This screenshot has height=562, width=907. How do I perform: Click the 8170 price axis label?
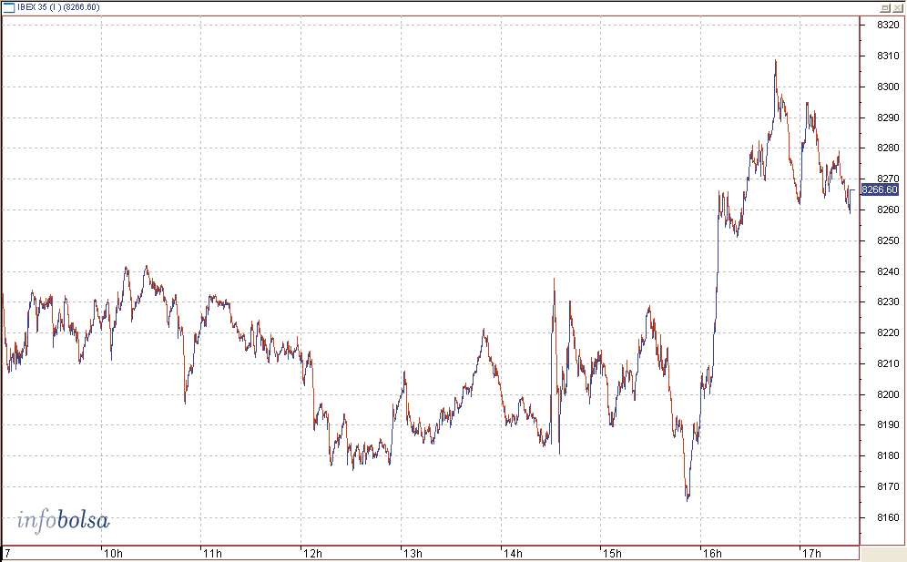(x=888, y=486)
